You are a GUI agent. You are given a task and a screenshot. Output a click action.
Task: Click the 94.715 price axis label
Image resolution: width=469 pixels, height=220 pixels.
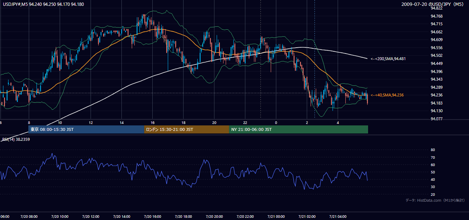click(436, 24)
